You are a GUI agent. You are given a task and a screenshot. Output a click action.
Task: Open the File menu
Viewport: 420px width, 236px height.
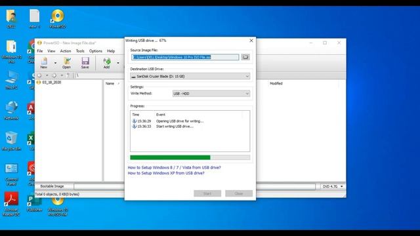tap(40, 51)
